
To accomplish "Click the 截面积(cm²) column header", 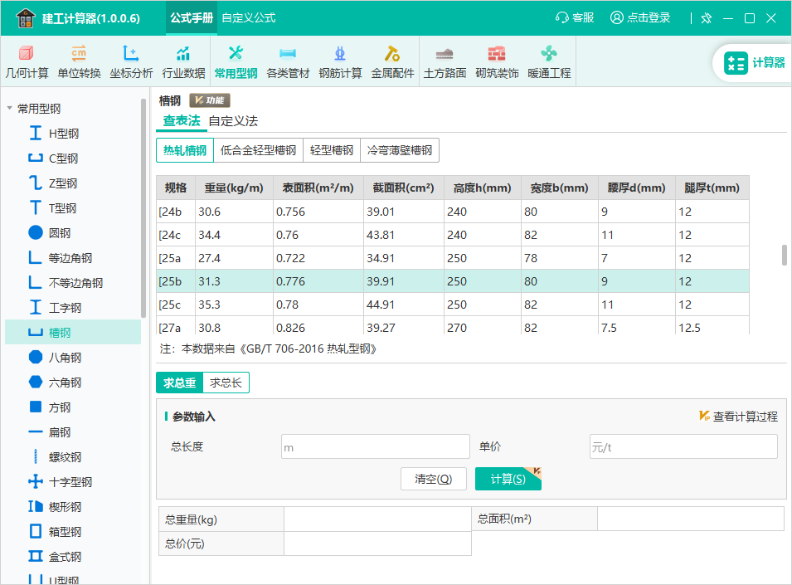I will point(404,188).
